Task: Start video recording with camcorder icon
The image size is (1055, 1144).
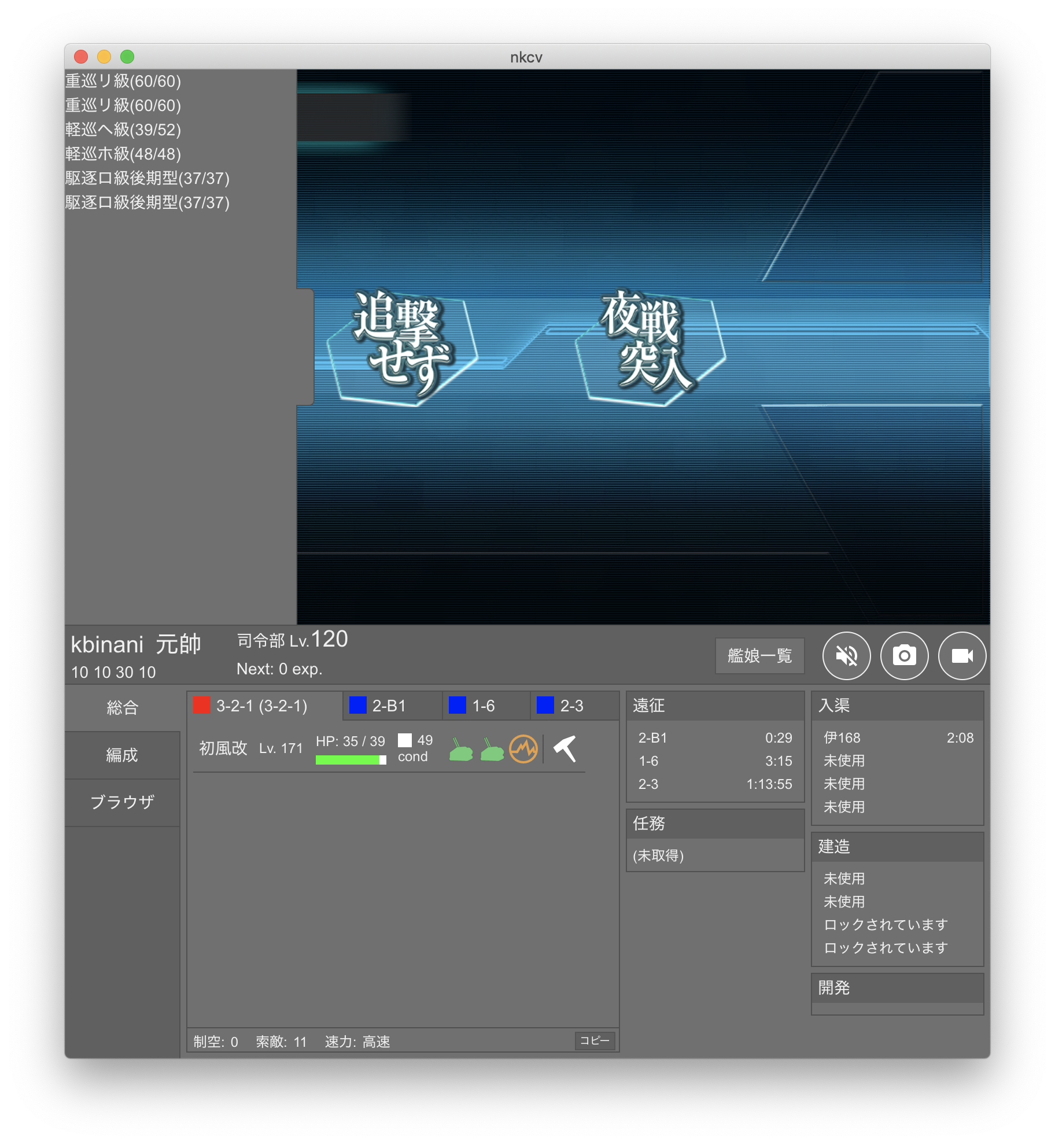Action: click(x=962, y=655)
